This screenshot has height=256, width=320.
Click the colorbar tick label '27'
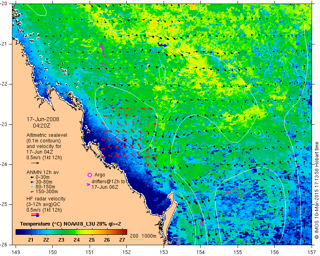click(122, 240)
